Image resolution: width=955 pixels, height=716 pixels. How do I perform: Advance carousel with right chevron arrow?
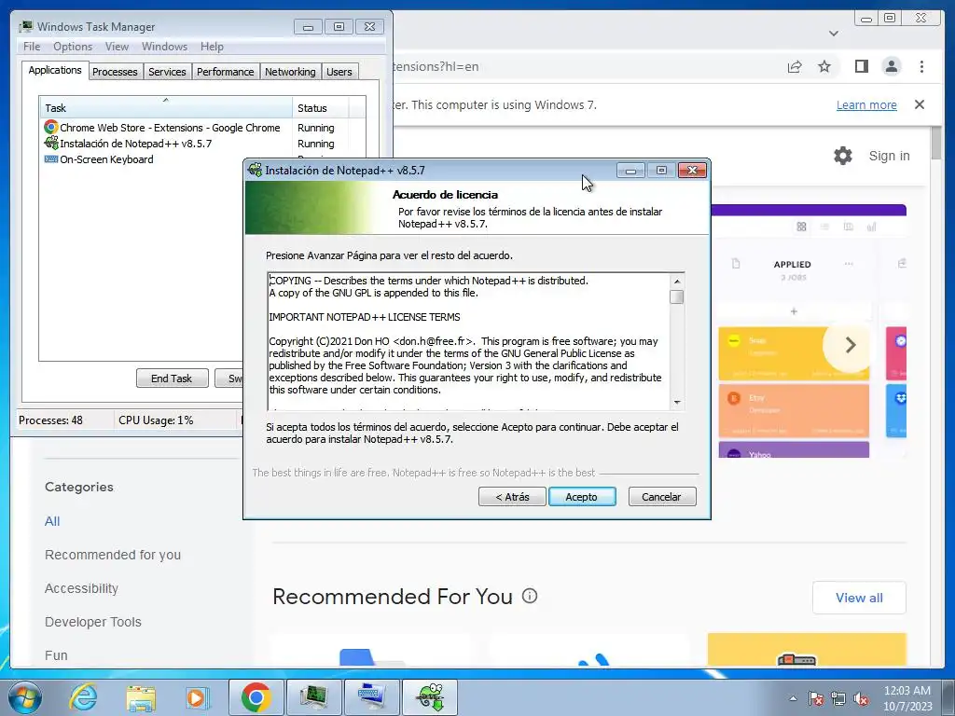point(851,345)
